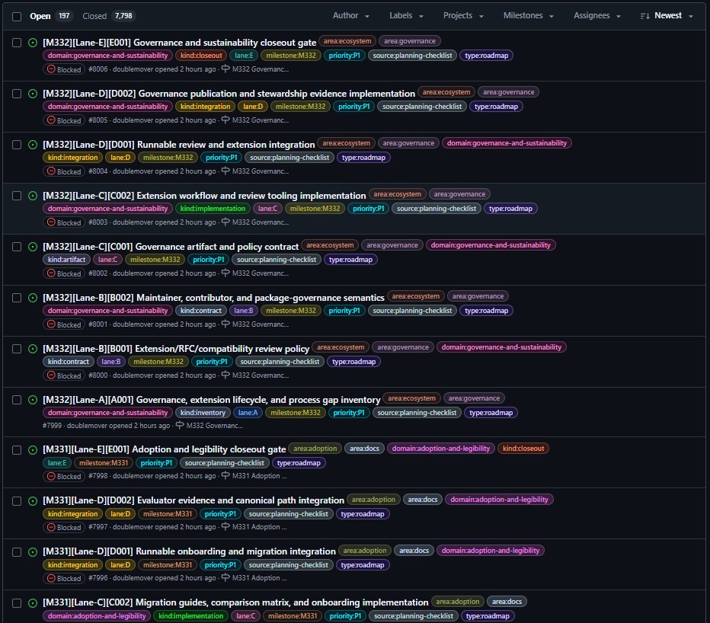Click the Blocked badge on issue #8003
The image size is (710, 623).
click(64, 222)
